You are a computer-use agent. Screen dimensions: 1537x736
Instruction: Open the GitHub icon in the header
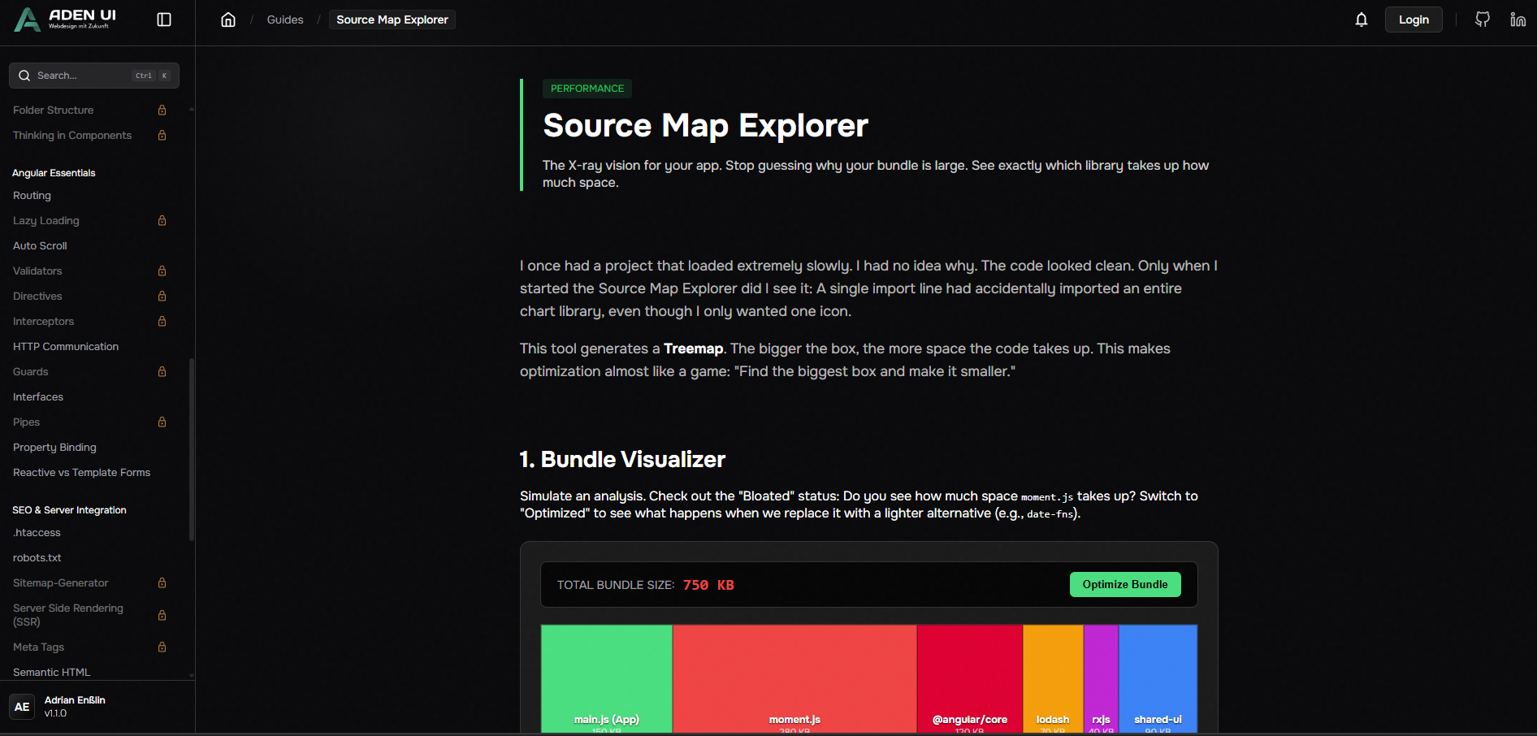(x=1482, y=19)
